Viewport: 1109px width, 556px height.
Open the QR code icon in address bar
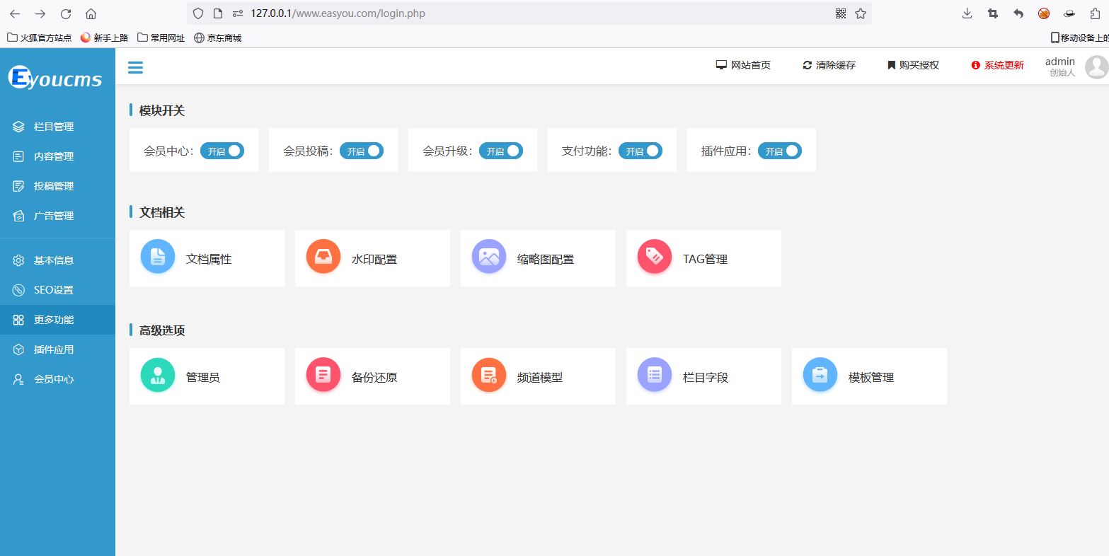click(841, 13)
